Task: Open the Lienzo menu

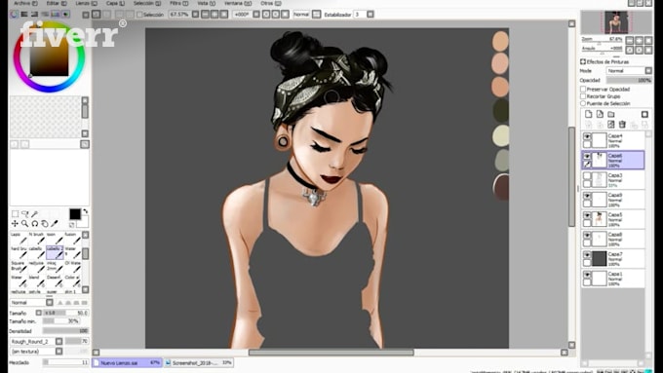Action: coord(86,3)
